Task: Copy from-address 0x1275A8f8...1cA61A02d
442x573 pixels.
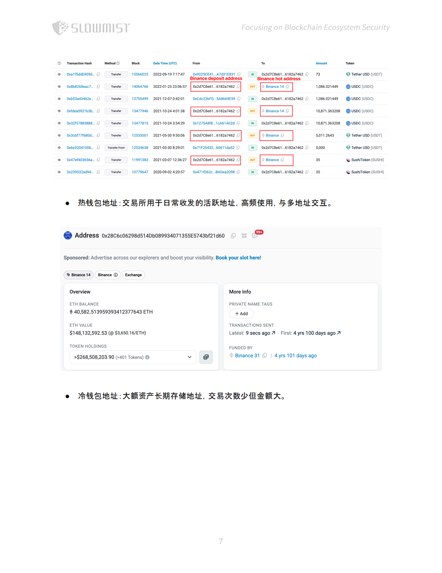Action: (238, 123)
